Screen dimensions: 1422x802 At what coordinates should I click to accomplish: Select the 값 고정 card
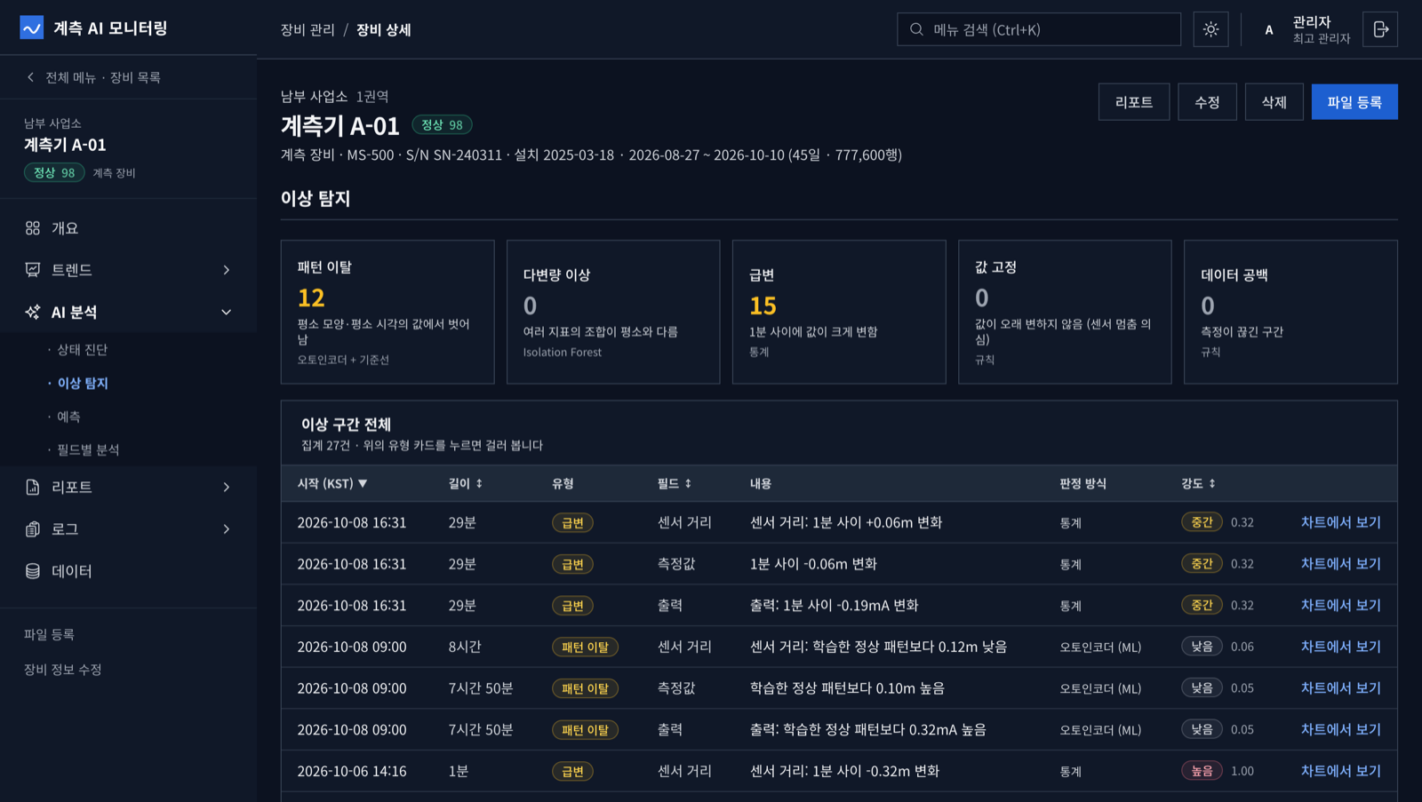1065,312
